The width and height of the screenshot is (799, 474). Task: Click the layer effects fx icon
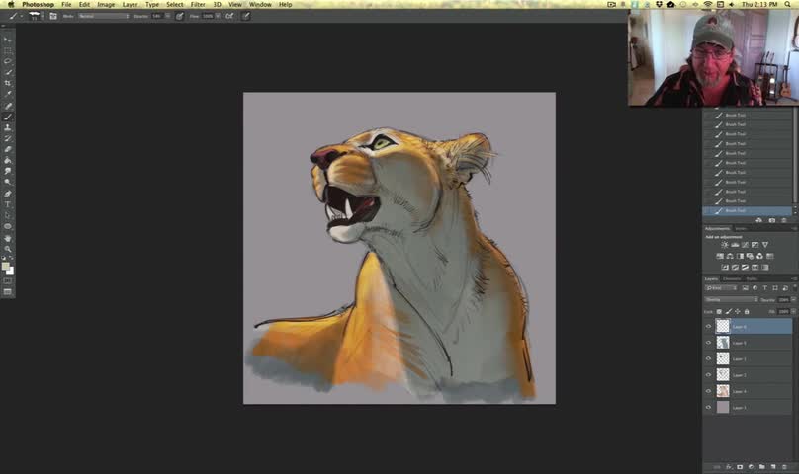[x=729, y=467]
